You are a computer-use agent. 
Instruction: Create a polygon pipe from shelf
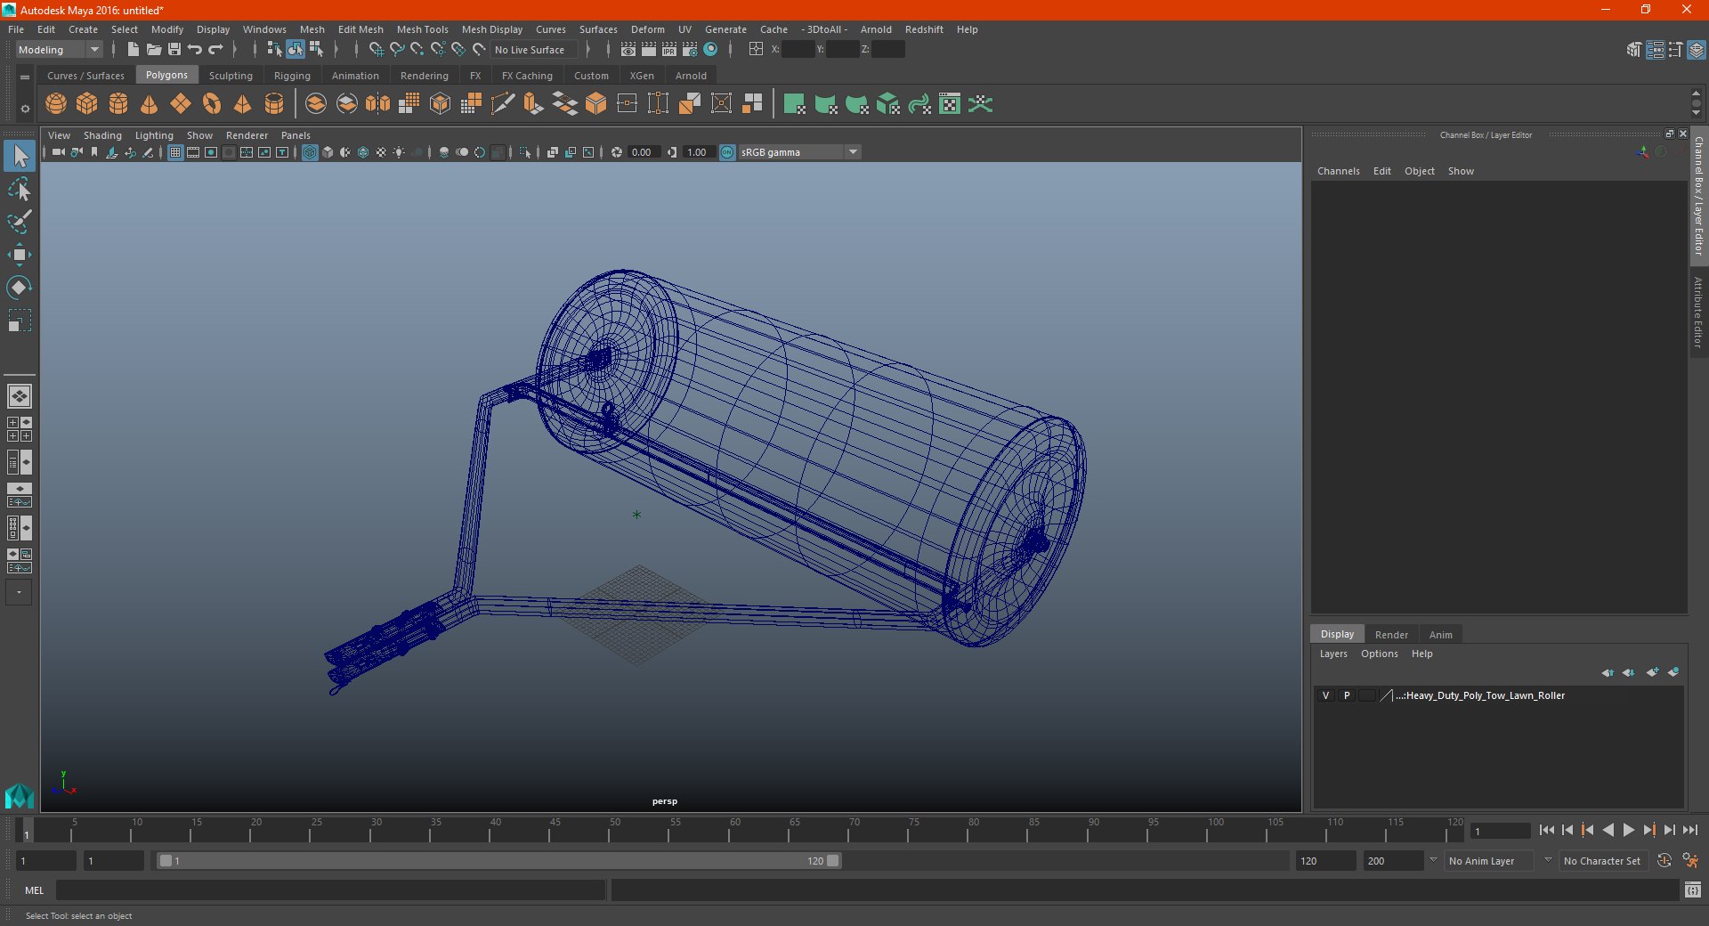tap(274, 104)
